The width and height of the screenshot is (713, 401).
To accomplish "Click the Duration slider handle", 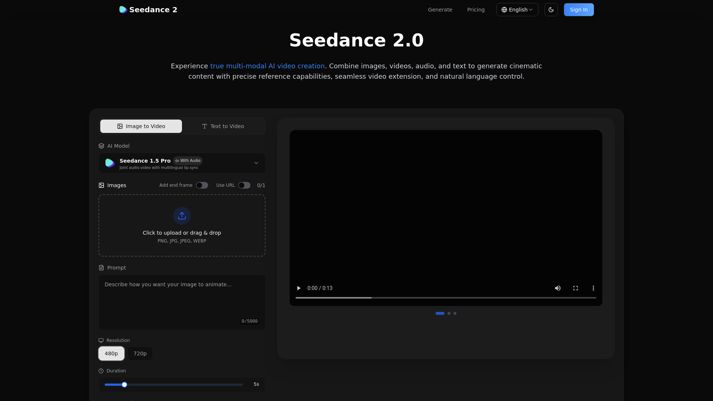I will point(124,385).
